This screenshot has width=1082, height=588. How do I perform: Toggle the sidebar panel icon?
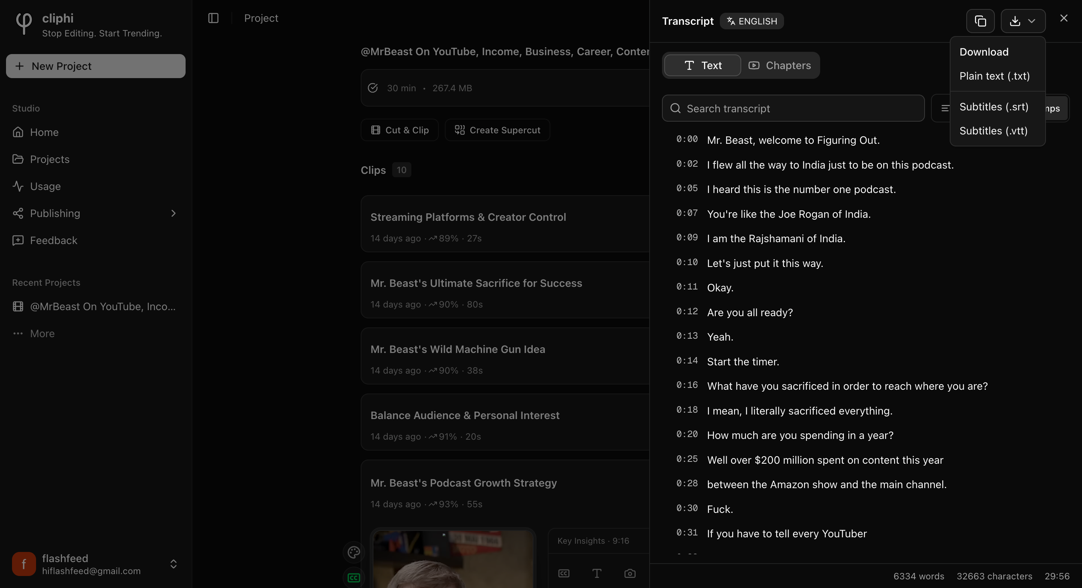click(x=213, y=18)
